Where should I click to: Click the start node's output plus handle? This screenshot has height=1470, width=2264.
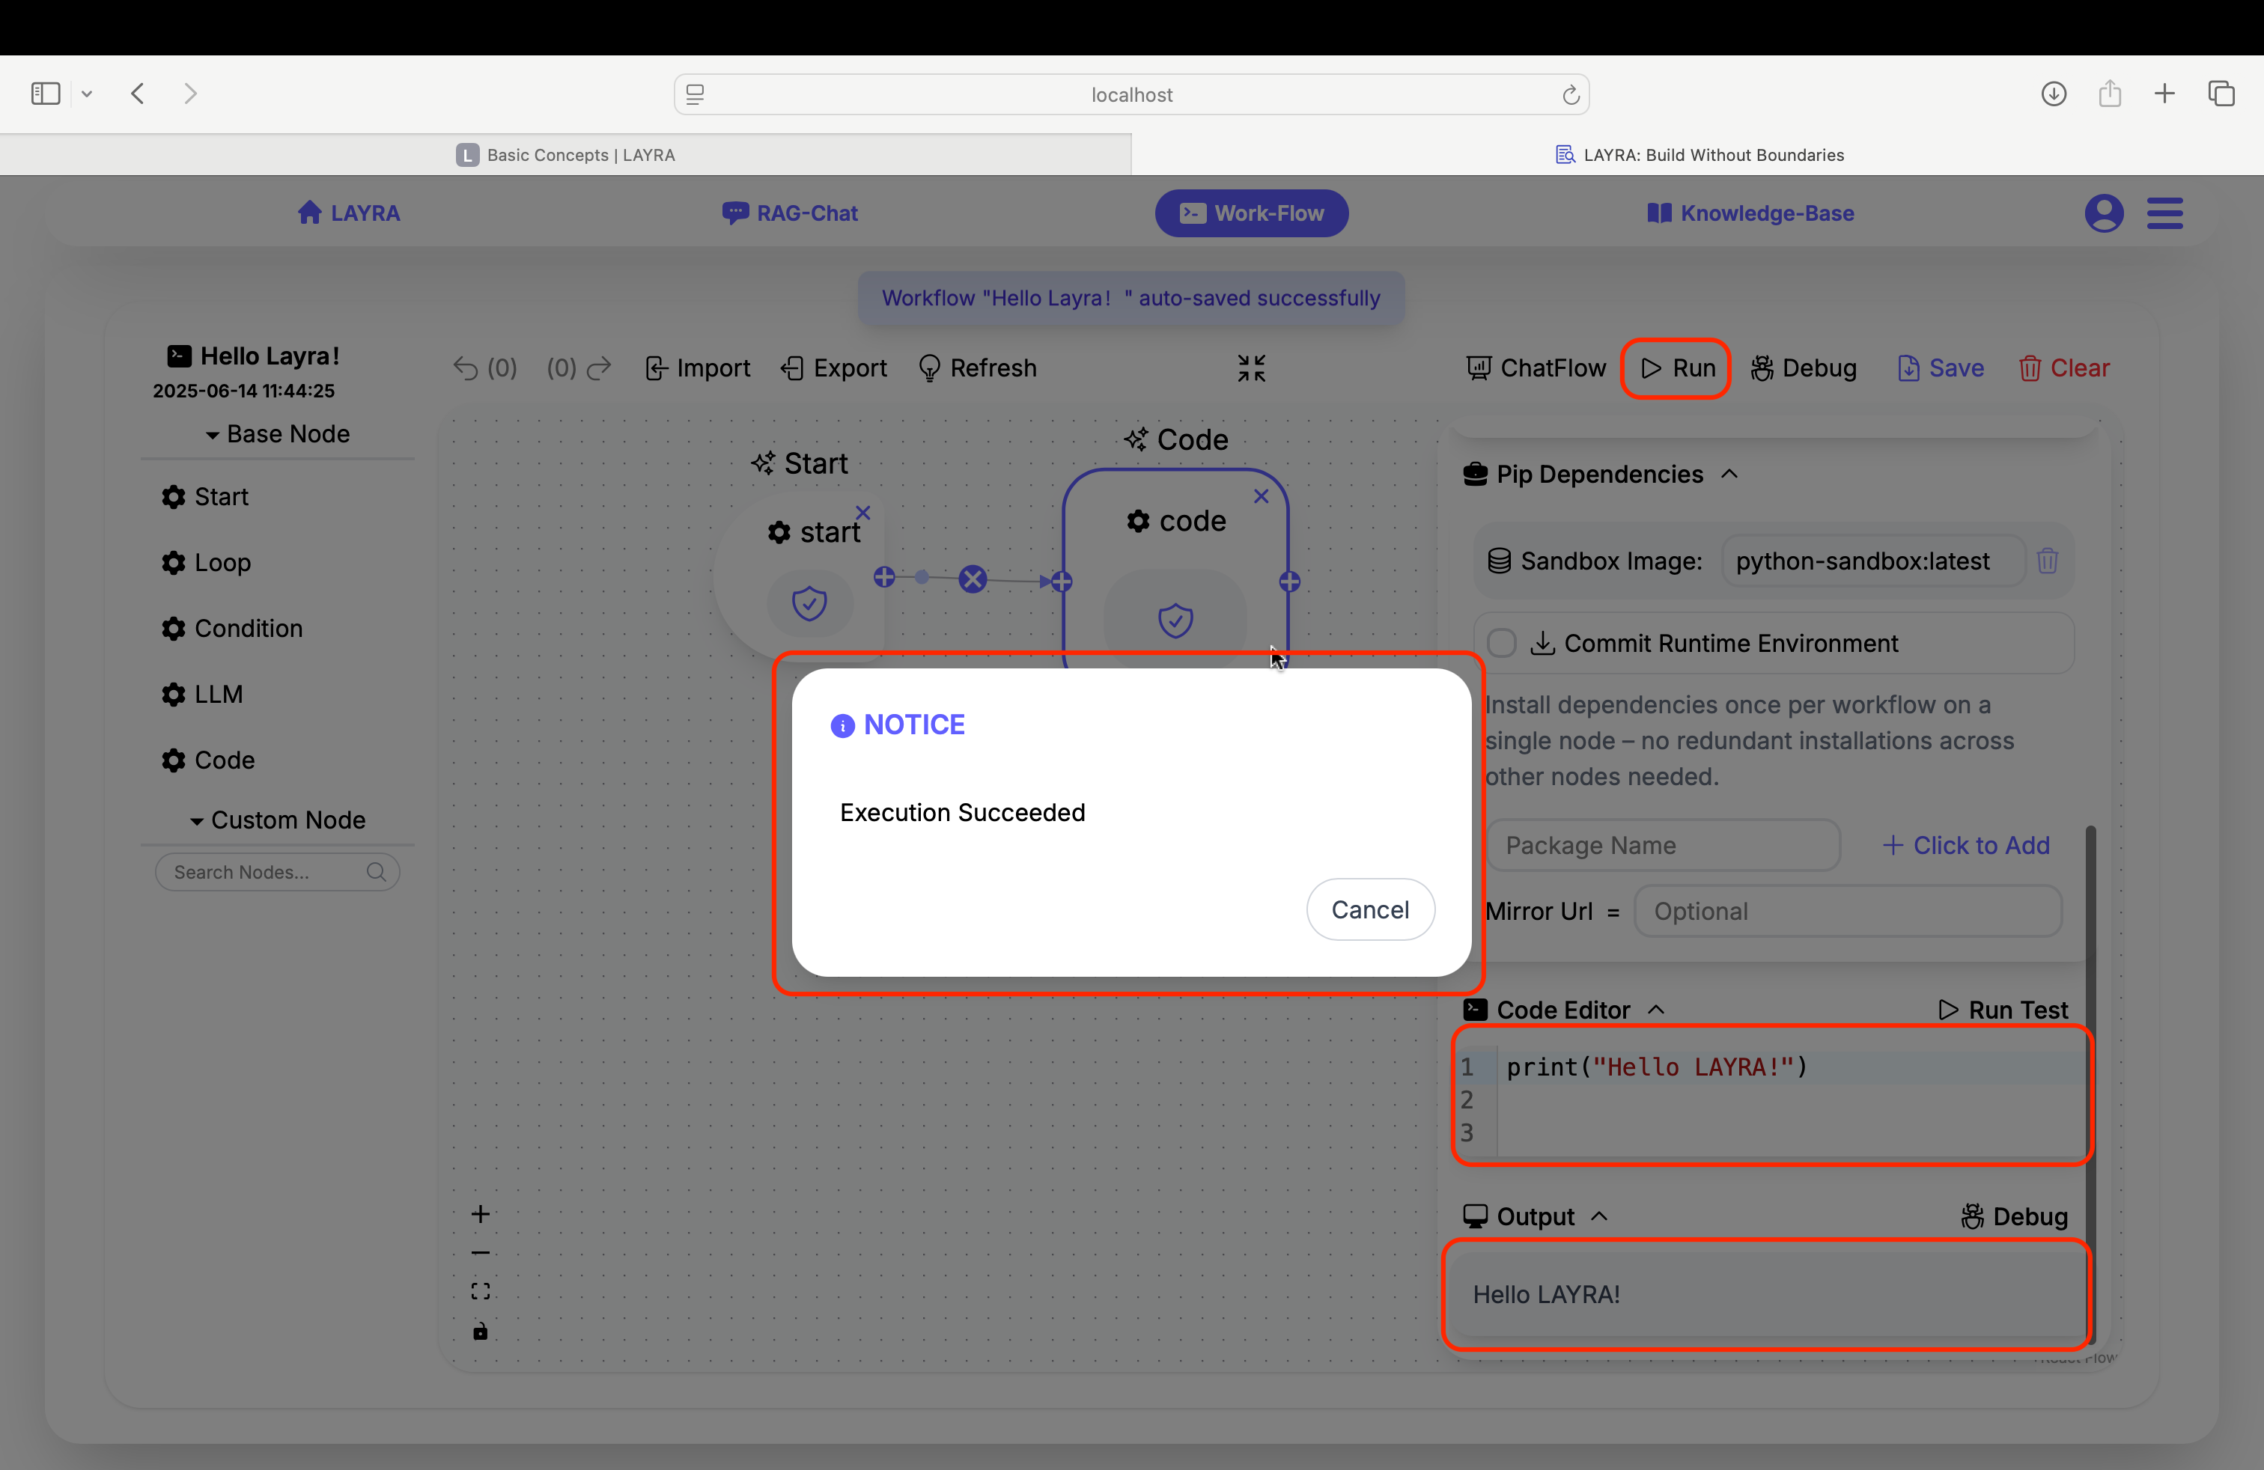(883, 577)
